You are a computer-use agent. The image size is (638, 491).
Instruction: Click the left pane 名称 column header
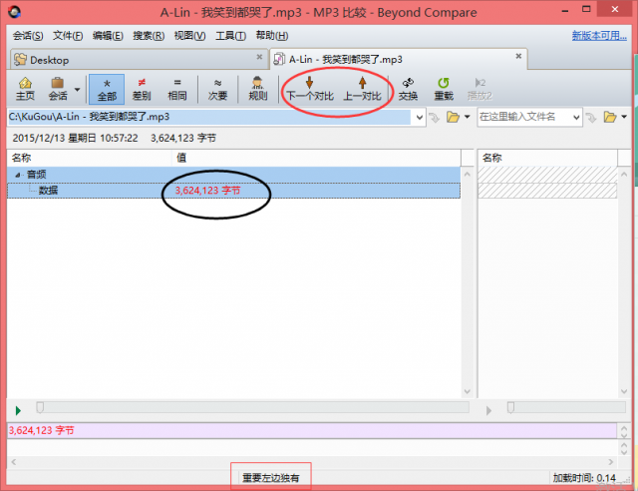[90, 158]
